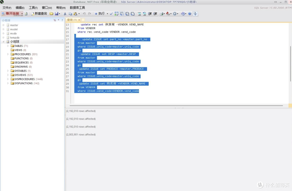Click the 执行 execute button

[99, 14]
